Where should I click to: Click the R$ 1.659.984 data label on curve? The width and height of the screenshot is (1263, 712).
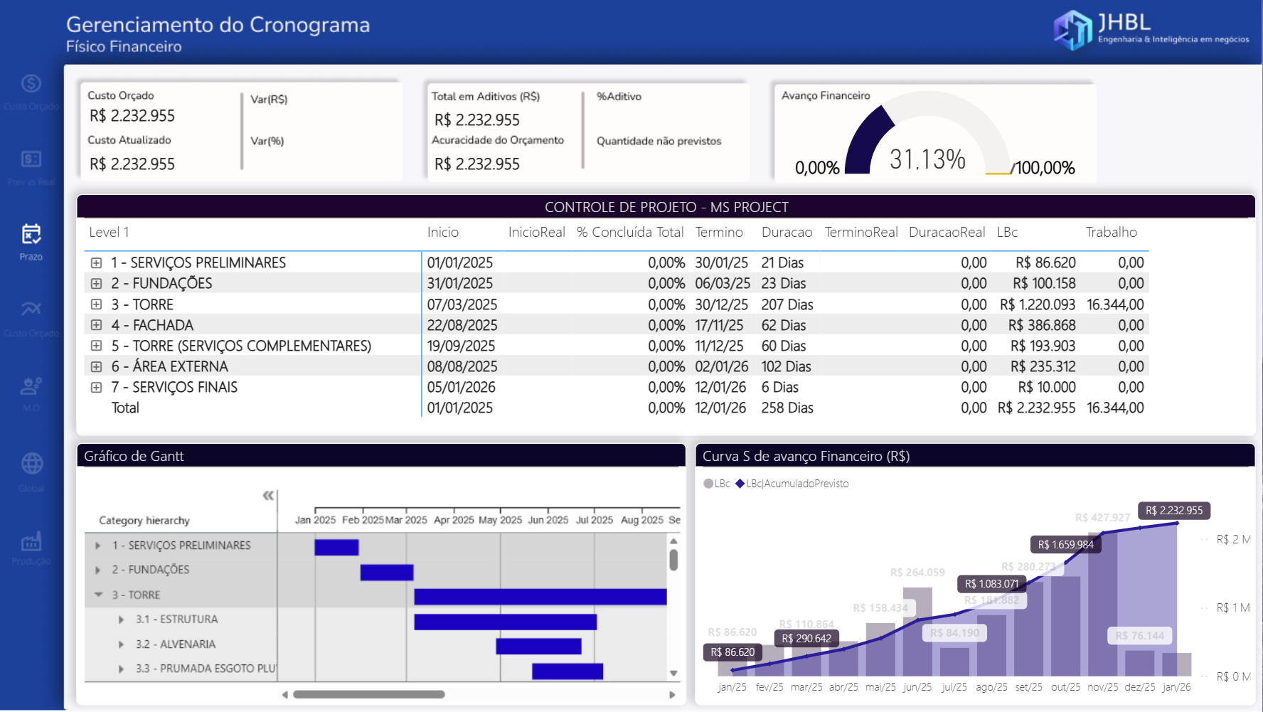(x=1065, y=544)
